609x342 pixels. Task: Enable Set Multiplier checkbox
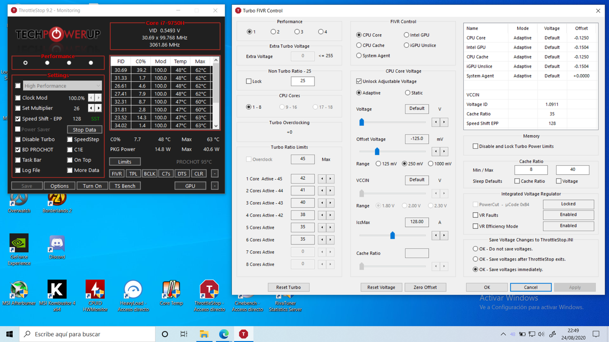(18, 108)
